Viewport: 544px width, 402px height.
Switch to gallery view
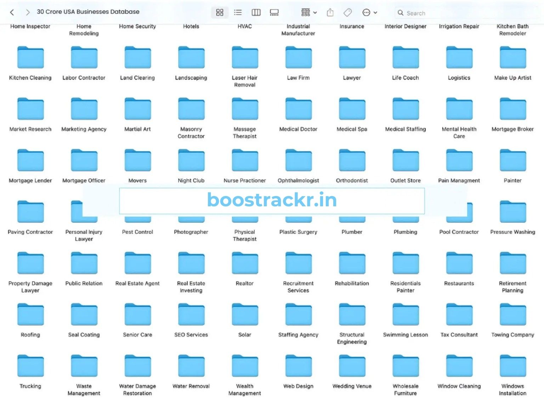pyautogui.click(x=274, y=13)
